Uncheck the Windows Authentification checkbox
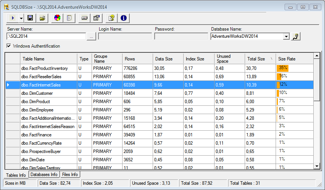 click(9, 46)
